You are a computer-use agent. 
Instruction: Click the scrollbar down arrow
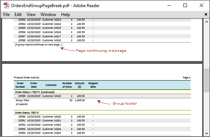click(206, 133)
